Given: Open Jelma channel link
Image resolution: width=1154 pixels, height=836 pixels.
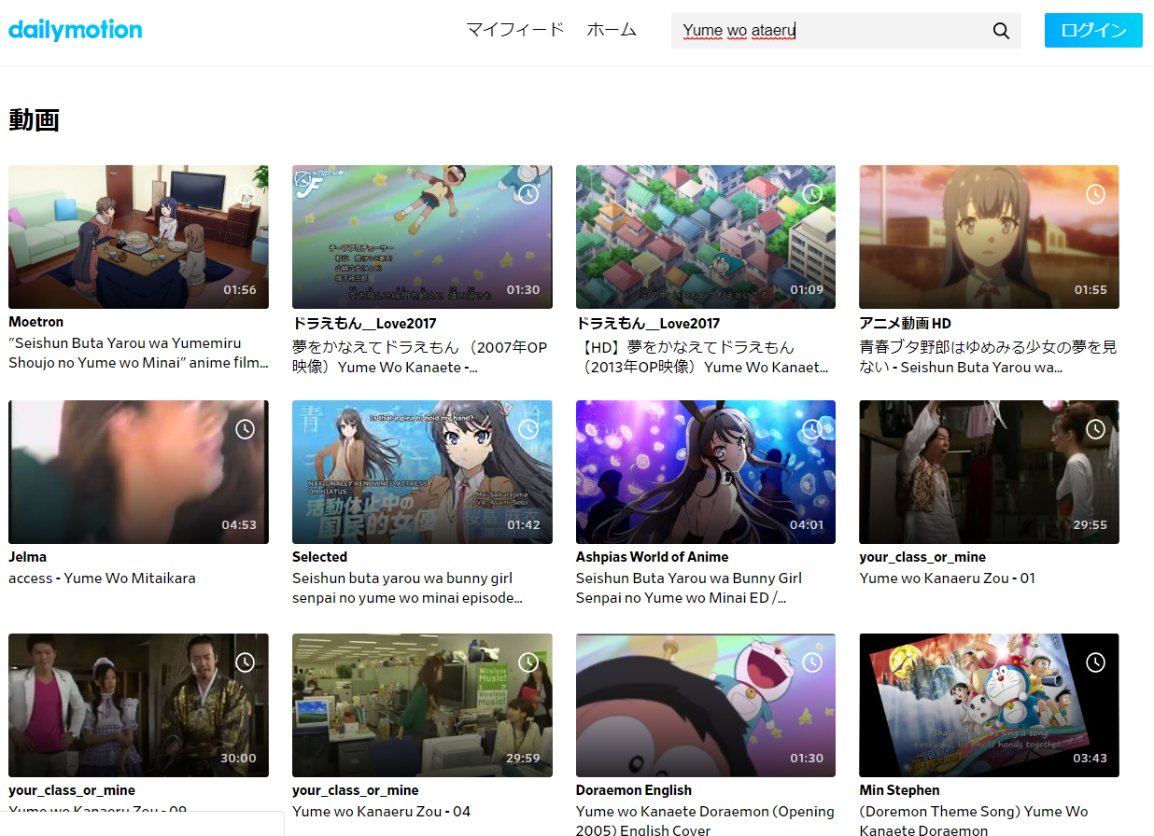Looking at the screenshot, I should [x=28, y=557].
